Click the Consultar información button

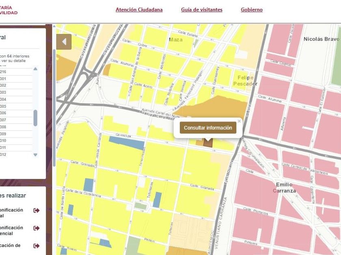pos(208,128)
